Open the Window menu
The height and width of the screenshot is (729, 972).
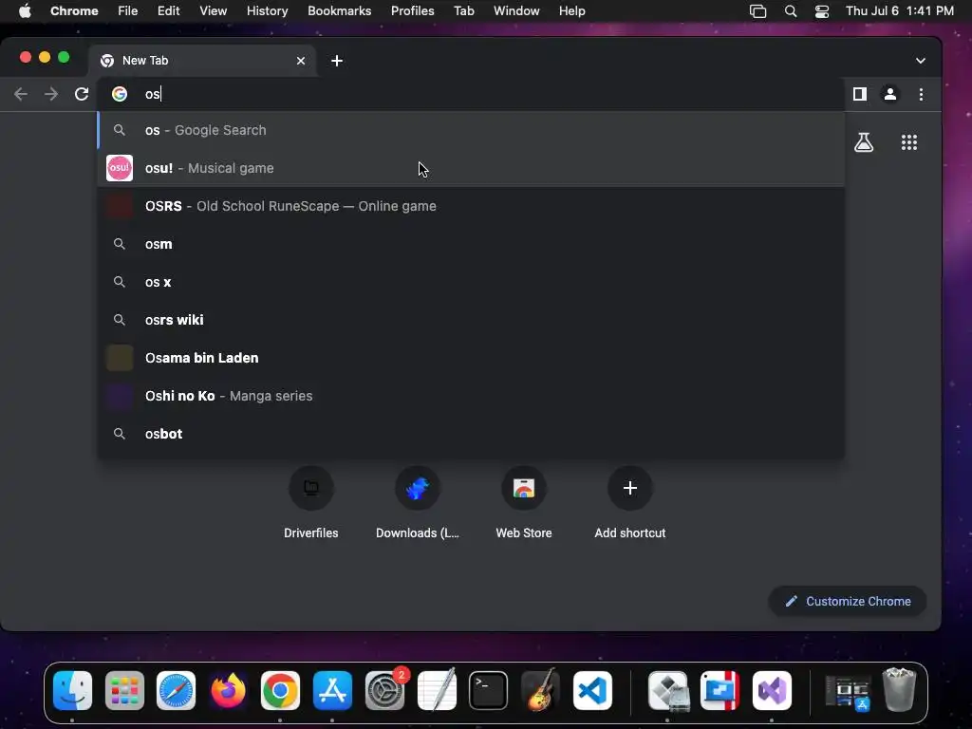pos(516,11)
